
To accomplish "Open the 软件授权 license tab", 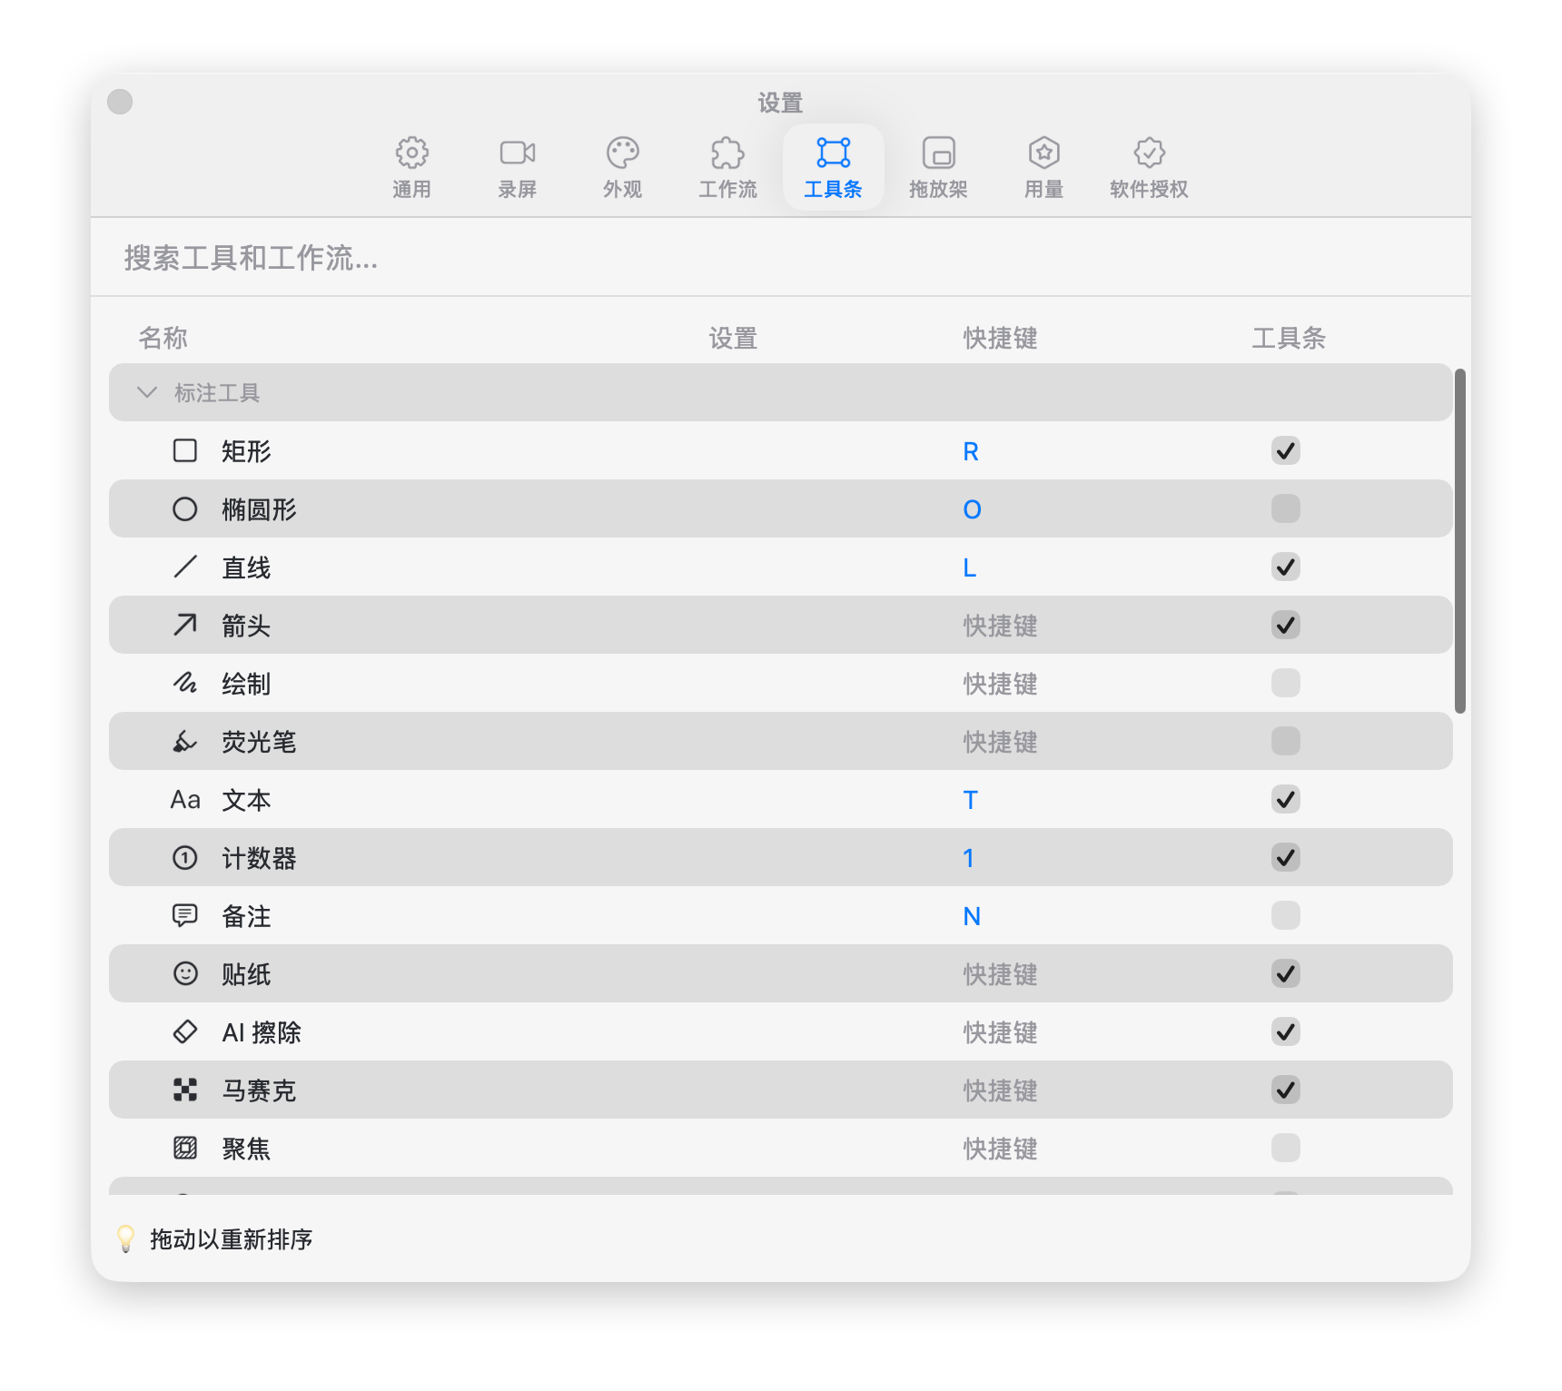I will pos(1149,167).
